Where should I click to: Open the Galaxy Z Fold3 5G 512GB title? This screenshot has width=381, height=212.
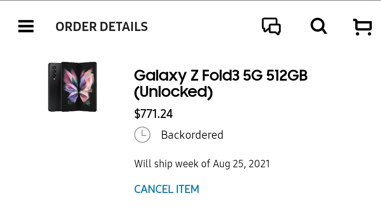pos(220,84)
